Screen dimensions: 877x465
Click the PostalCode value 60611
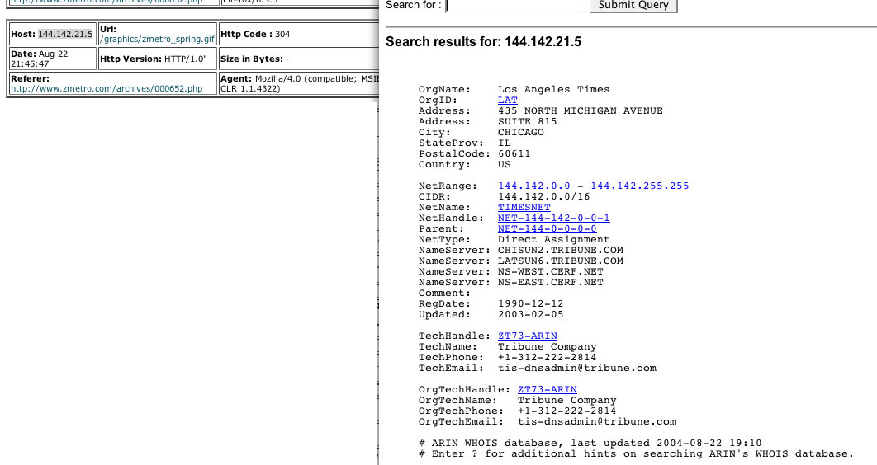pyautogui.click(x=514, y=153)
